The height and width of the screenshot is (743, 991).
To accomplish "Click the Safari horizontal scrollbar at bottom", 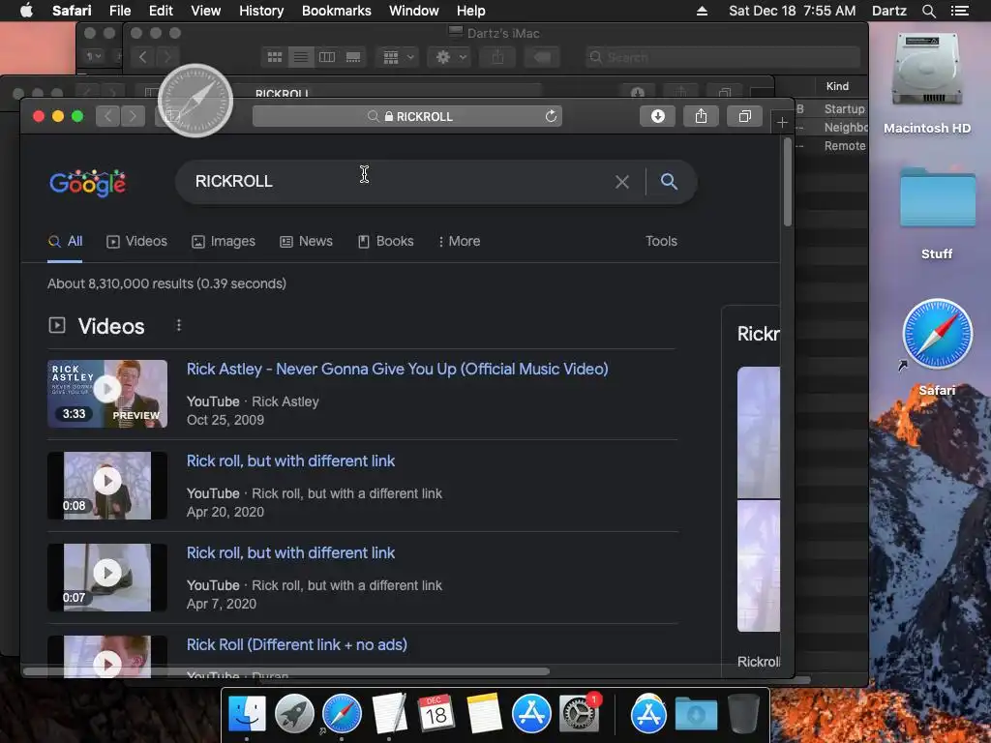I will [286, 671].
